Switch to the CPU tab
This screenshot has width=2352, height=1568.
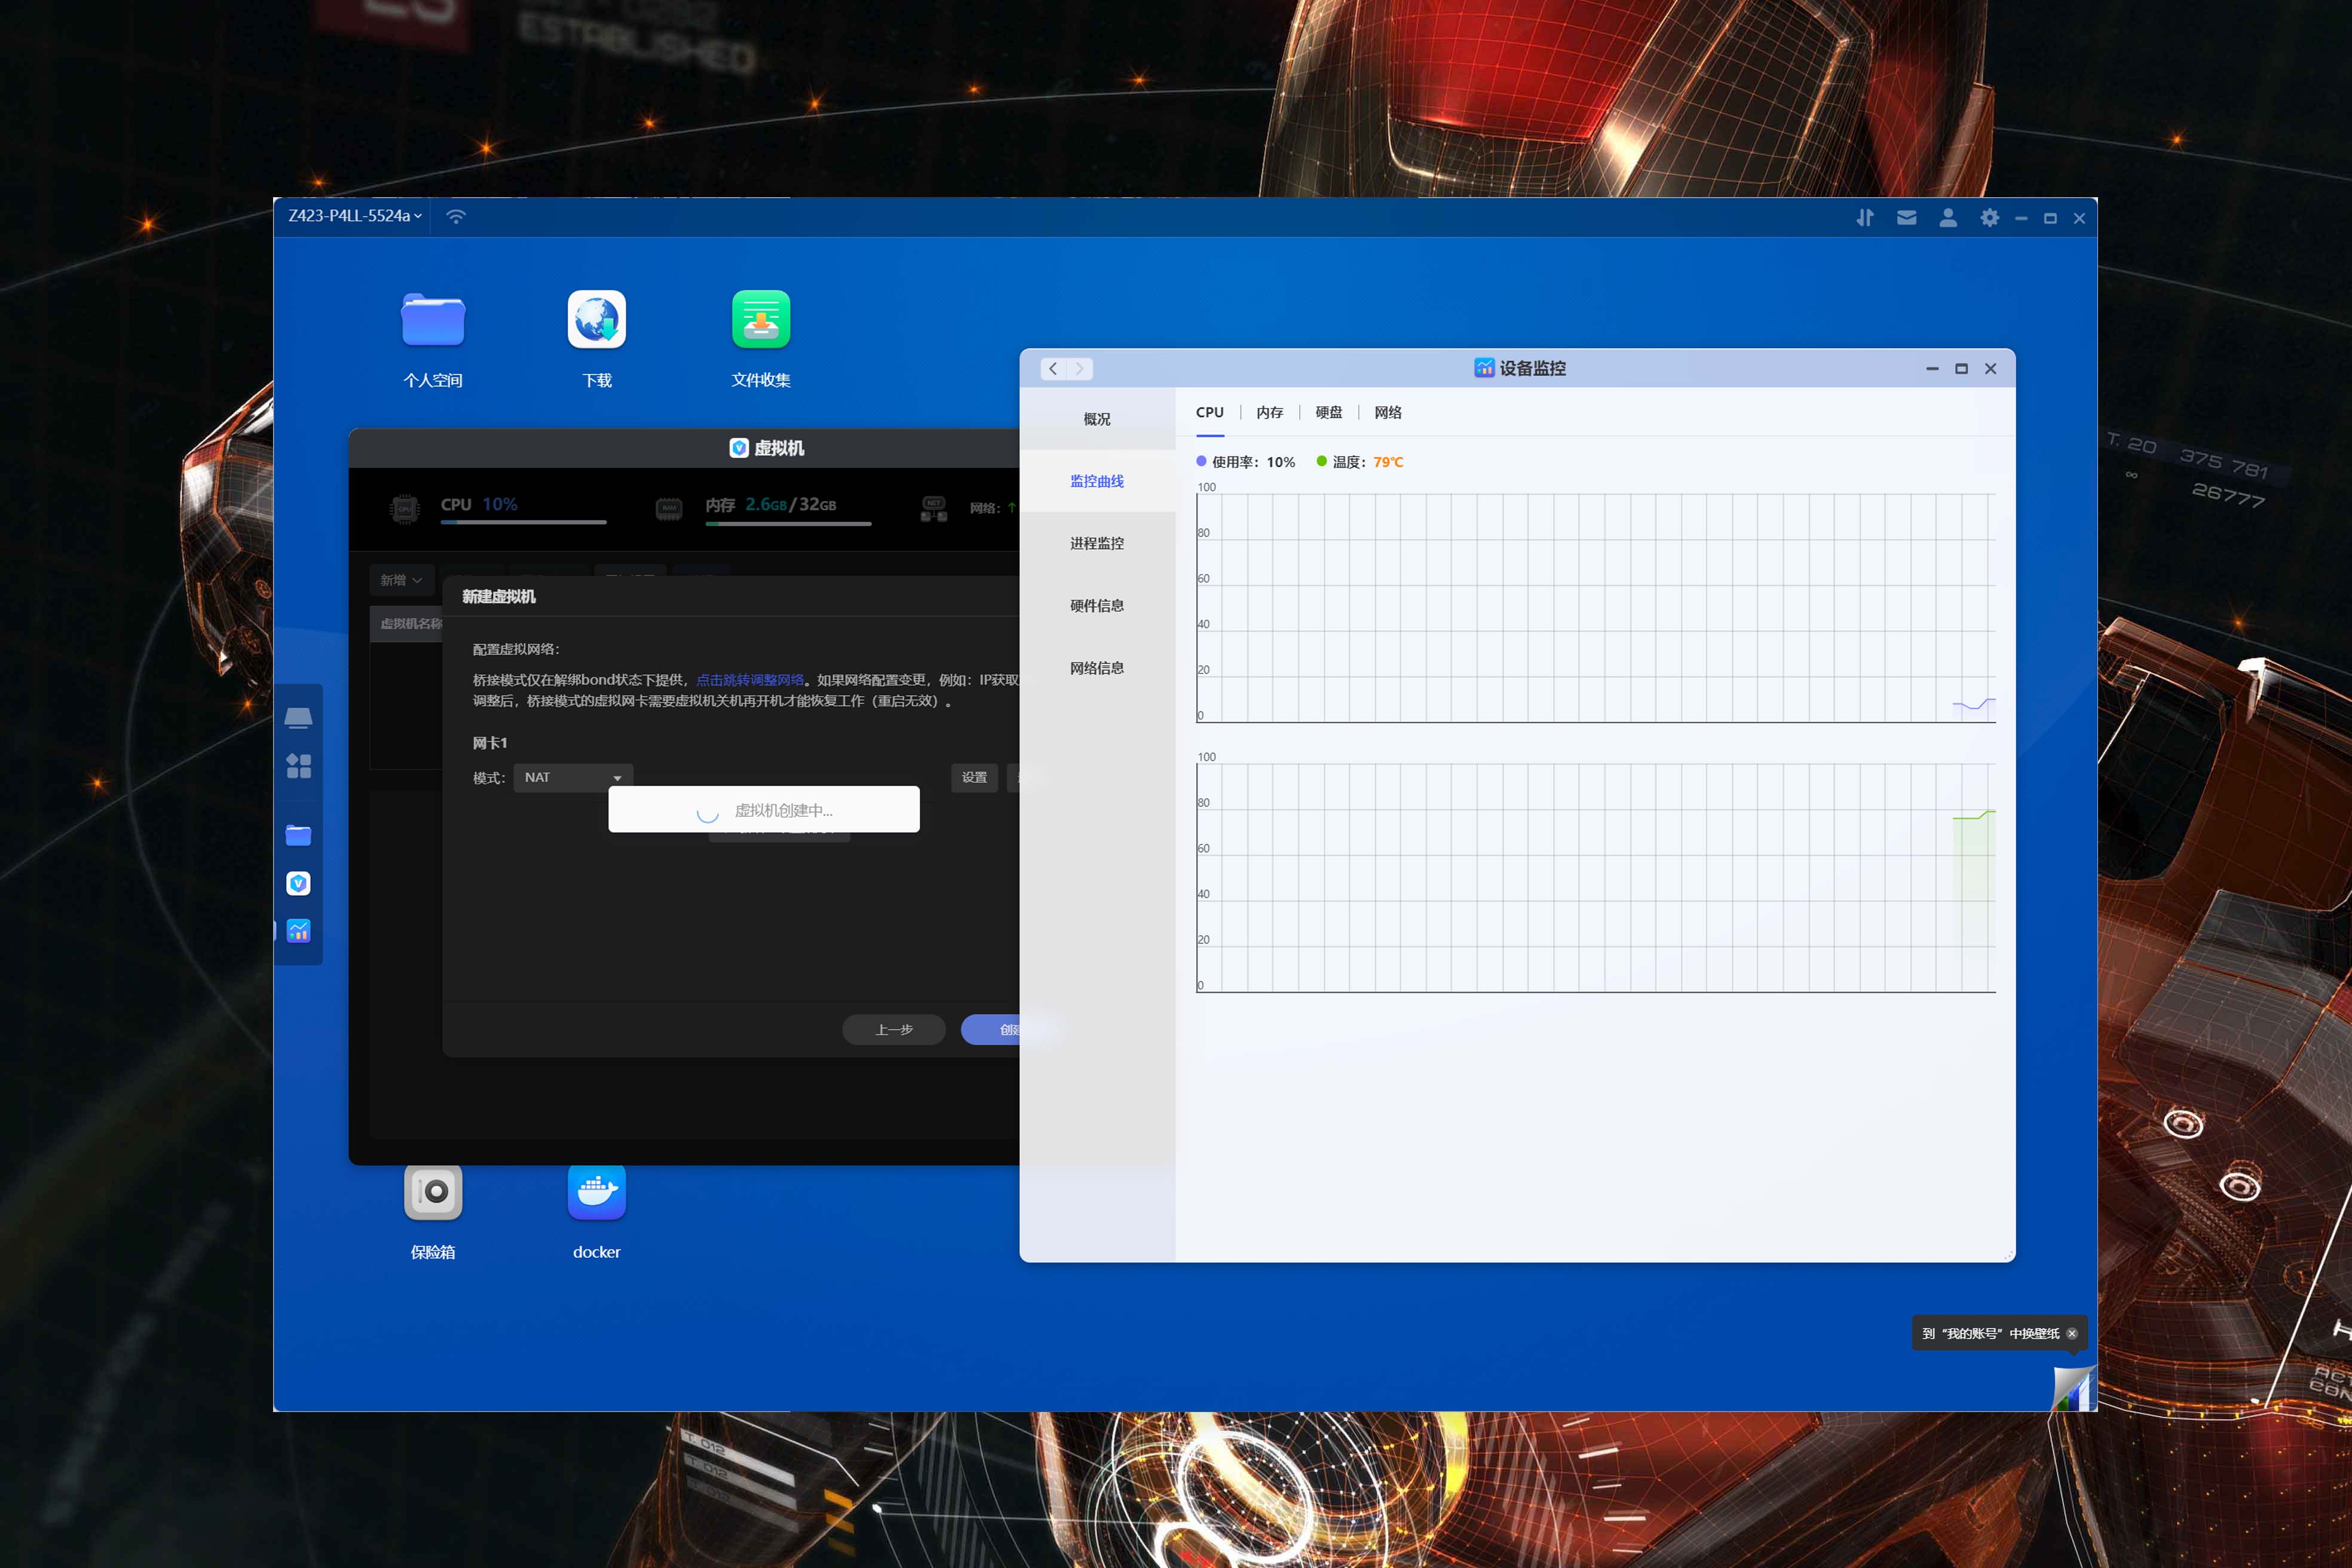tap(1210, 412)
